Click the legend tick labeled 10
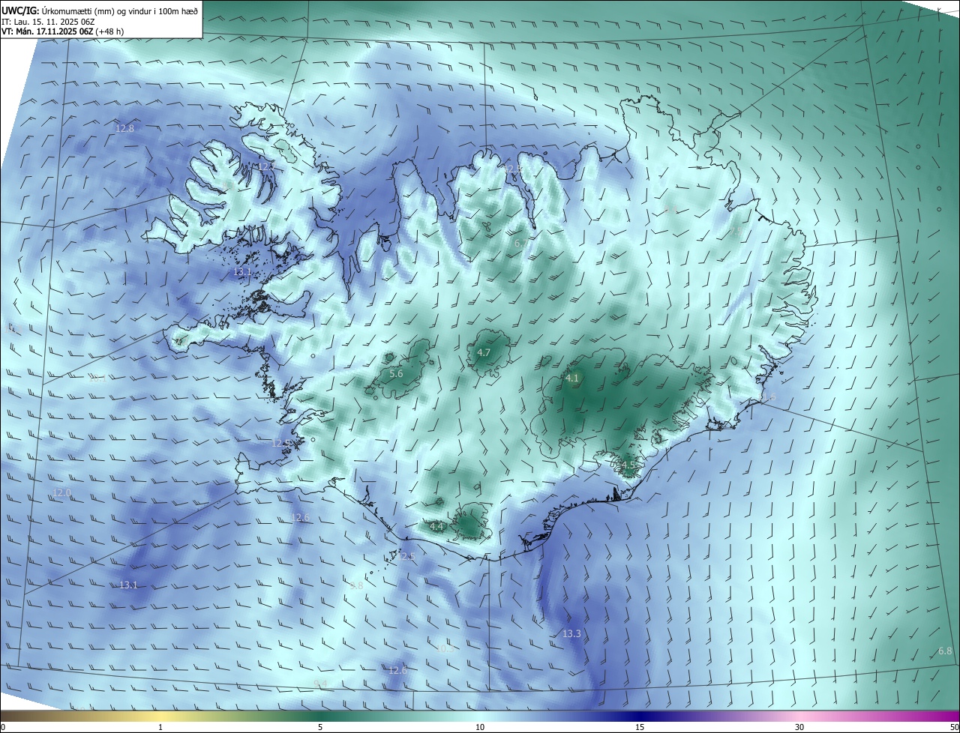 point(480,727)
